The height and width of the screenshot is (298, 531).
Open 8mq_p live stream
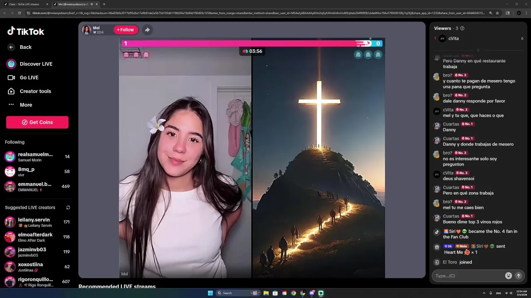point(37,172)
